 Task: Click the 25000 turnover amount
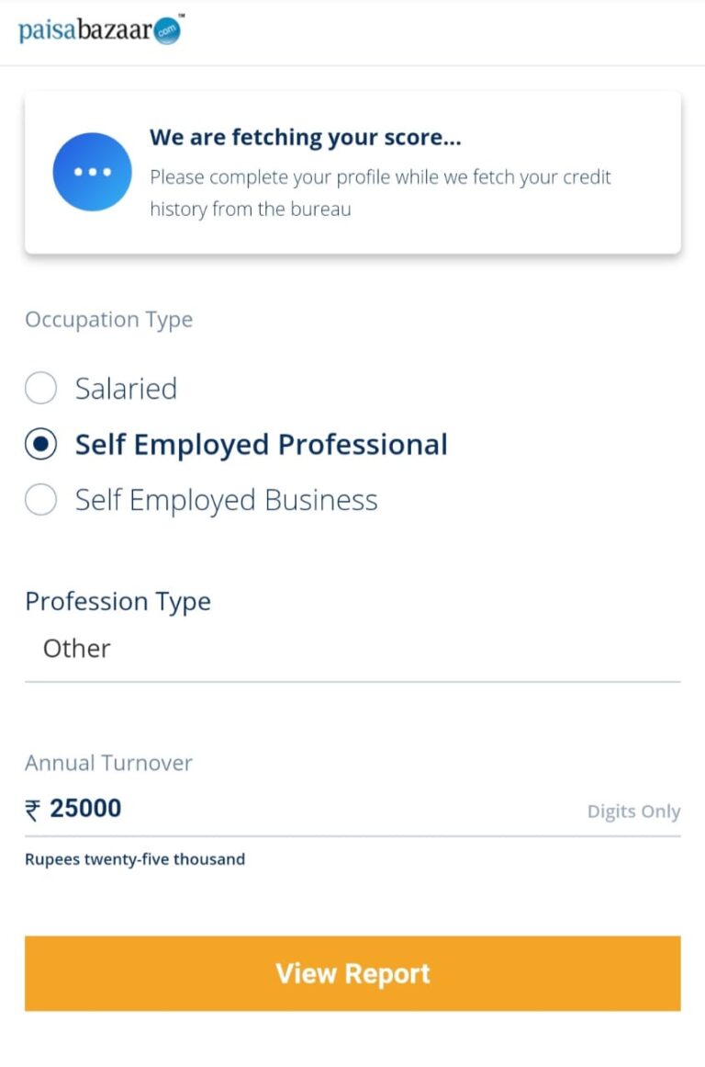(85, 809)
